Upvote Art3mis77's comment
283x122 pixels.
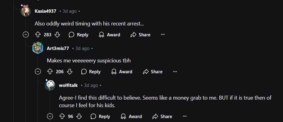point(50,72)
